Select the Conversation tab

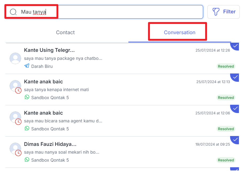point(179,33)
